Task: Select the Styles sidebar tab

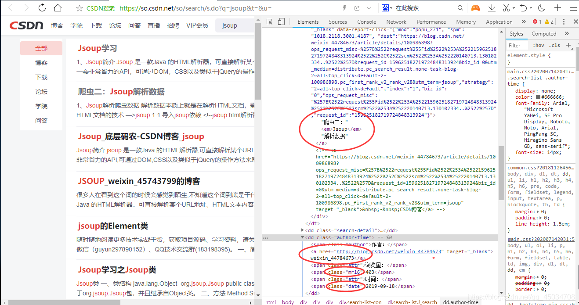Action: coord(516,34)
